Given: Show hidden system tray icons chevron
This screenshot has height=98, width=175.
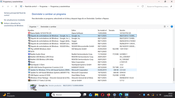Looking at the screenshot, I should point(140,95).
